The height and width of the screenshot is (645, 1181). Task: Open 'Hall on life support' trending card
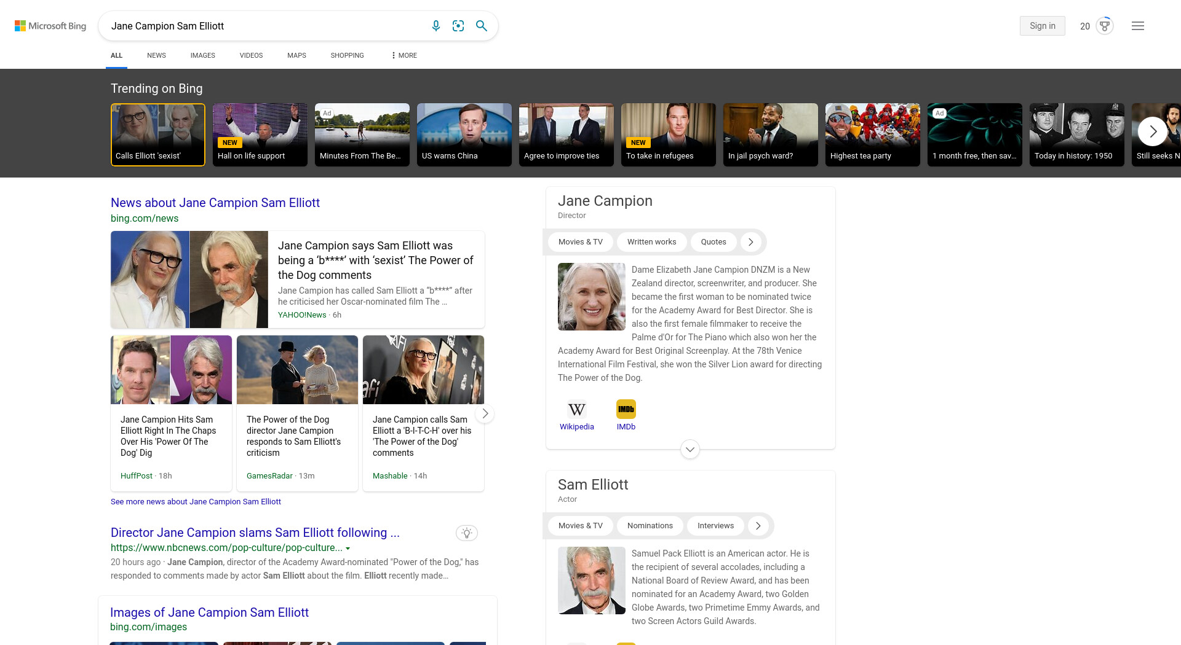click(260, 135)
